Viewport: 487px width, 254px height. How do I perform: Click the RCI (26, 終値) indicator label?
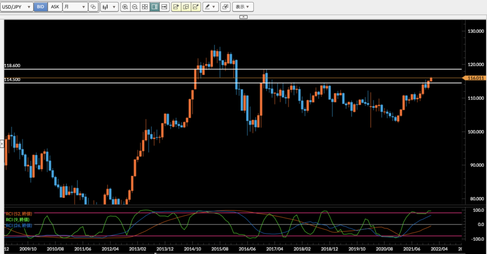tap(18, 225)
